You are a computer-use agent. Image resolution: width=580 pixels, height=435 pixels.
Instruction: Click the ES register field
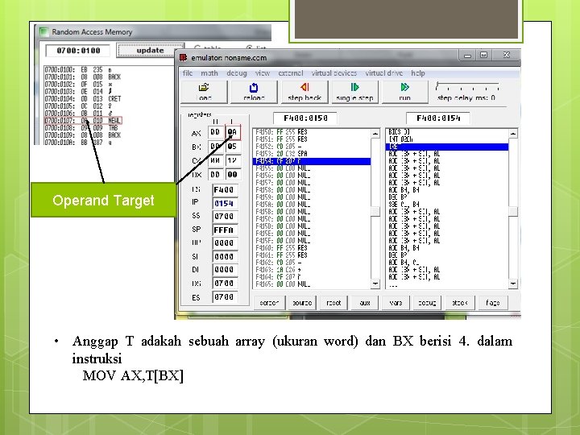coord(225,297)
